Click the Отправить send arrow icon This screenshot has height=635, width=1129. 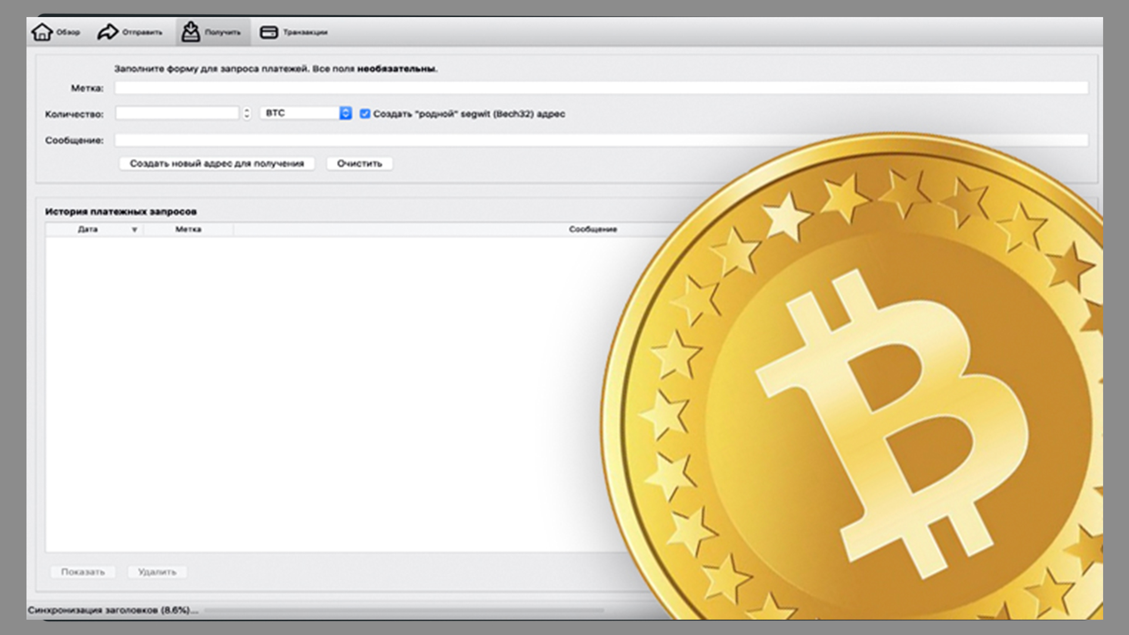pos(108,32)
